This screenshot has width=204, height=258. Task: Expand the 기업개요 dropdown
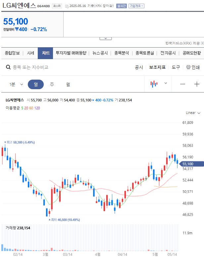(136, 6)
